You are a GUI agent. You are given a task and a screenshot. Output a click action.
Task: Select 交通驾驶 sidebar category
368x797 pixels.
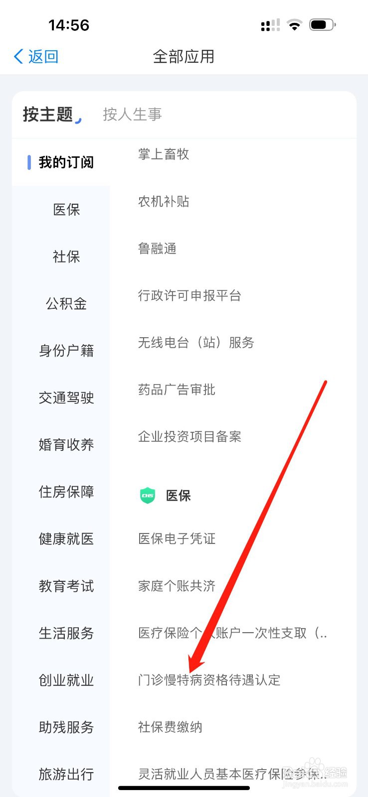click(x=66, y=398)
